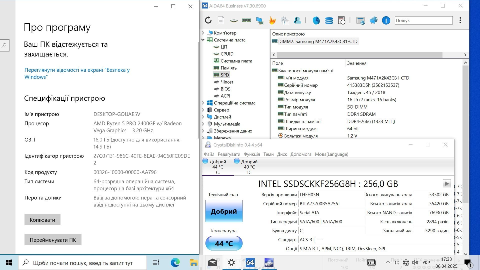This screenshot has height=270, width=480.
Task: Switch to disk D: tab in CrystalDiskInfo
Action: point(249,167)
